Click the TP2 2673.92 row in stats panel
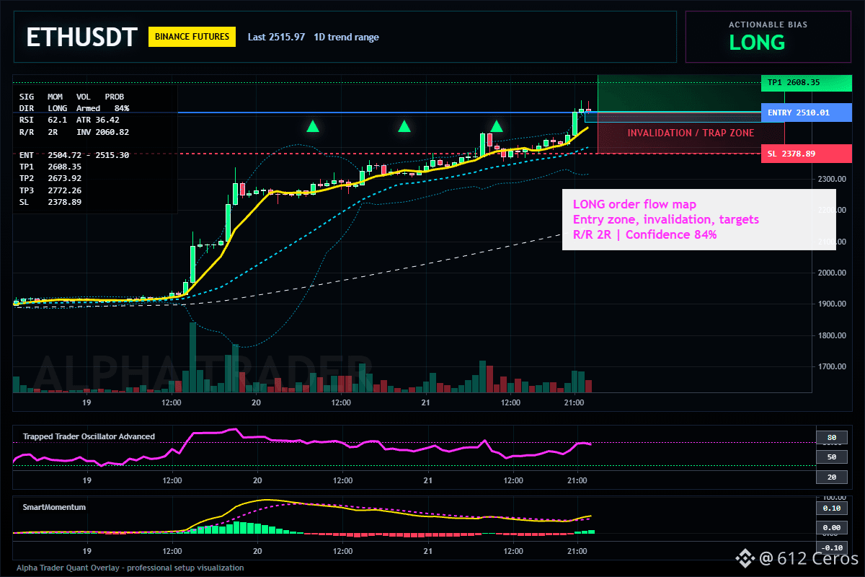 coord(50,178)
